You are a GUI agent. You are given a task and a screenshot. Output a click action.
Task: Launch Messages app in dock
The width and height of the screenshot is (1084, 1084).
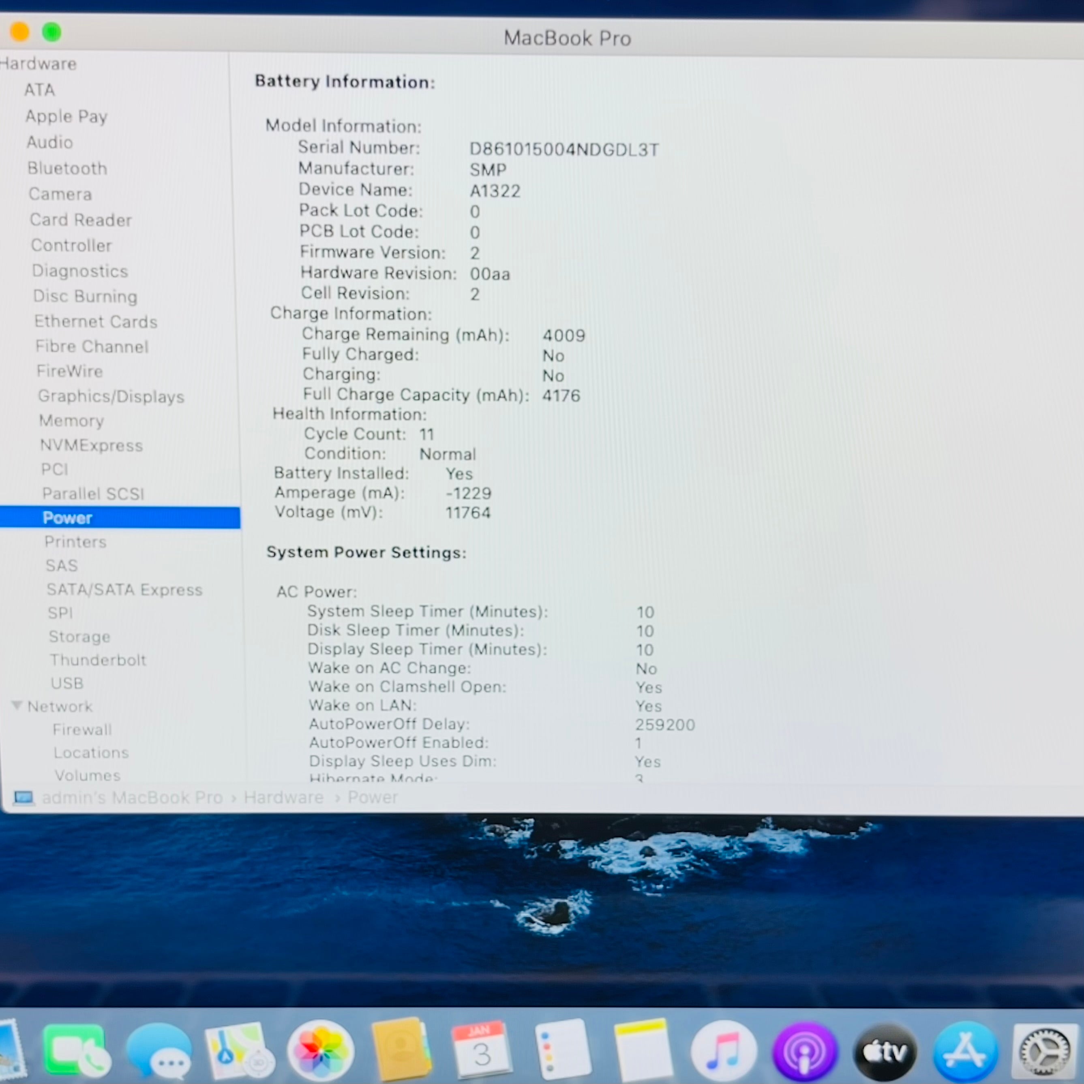point(160,1051)
